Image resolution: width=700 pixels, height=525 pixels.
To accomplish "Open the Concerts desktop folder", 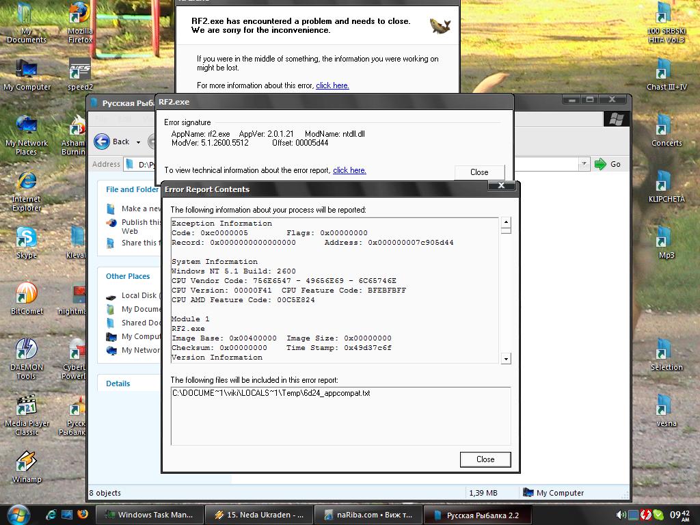I will 667,131.
